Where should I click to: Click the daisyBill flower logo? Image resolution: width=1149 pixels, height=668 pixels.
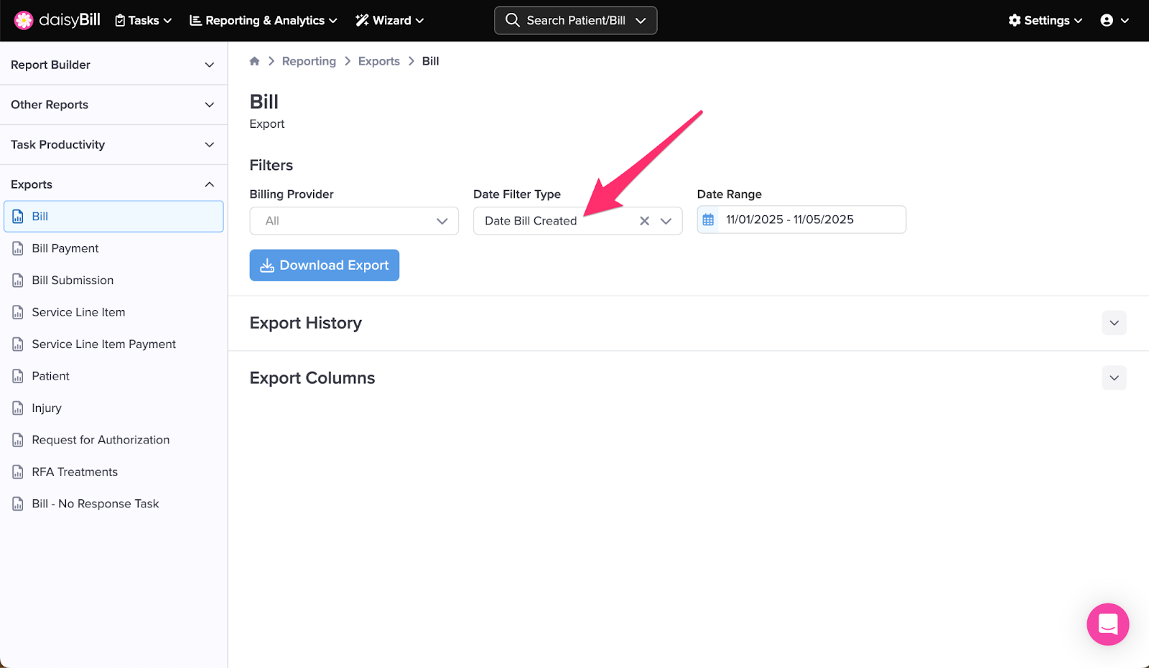[x=24, y=20]
